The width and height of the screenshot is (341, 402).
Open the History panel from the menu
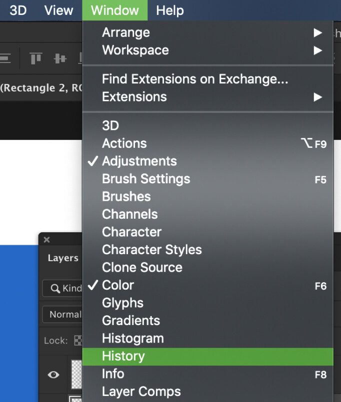pyautogui.click(x=123, y=356)
